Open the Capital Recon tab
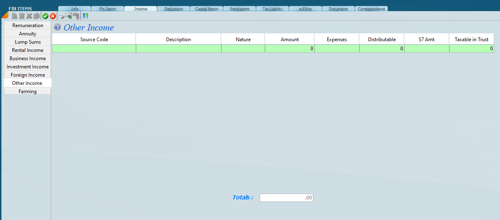500x220 pixels. pyautogui.click(x=207, y=9)
